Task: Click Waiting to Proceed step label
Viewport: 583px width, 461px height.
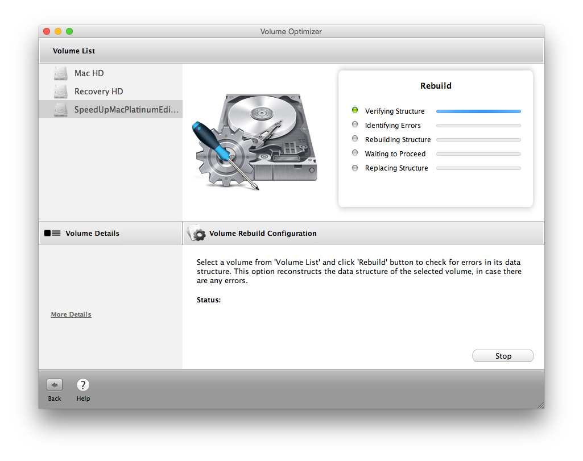Action: pos(395,154)
